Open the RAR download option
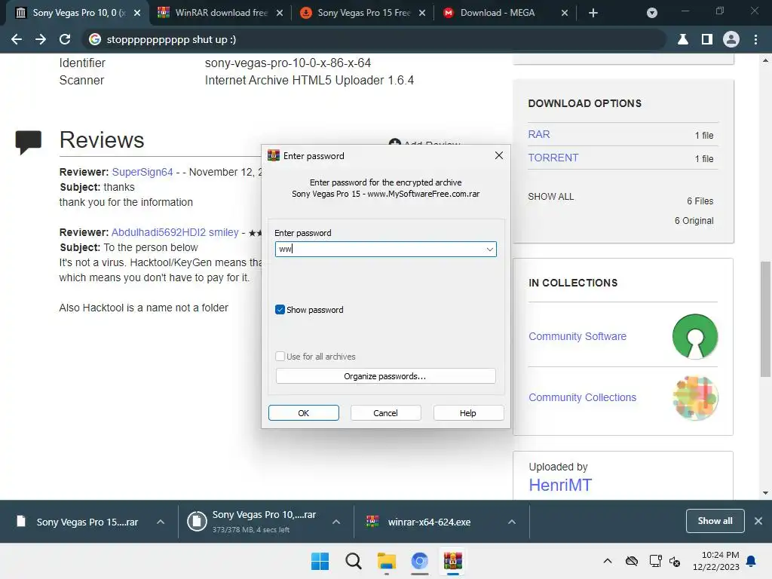 point(538,134)
